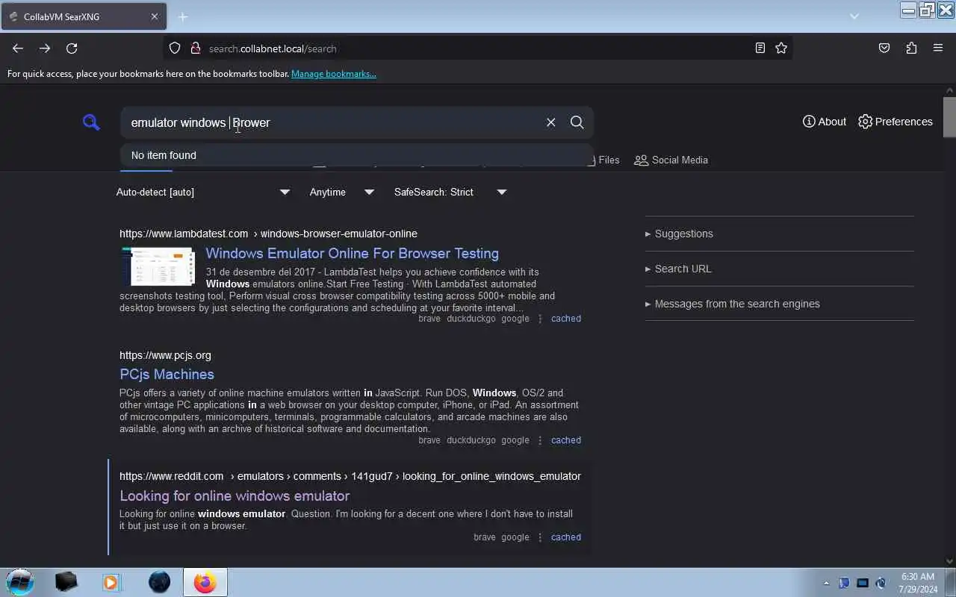The height and width of the screenshot is (597, 956).
Task: Switch to the Social Media tab
Action: [x=671, y=160]
